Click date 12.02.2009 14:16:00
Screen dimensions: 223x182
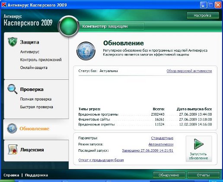coord(195,124)
